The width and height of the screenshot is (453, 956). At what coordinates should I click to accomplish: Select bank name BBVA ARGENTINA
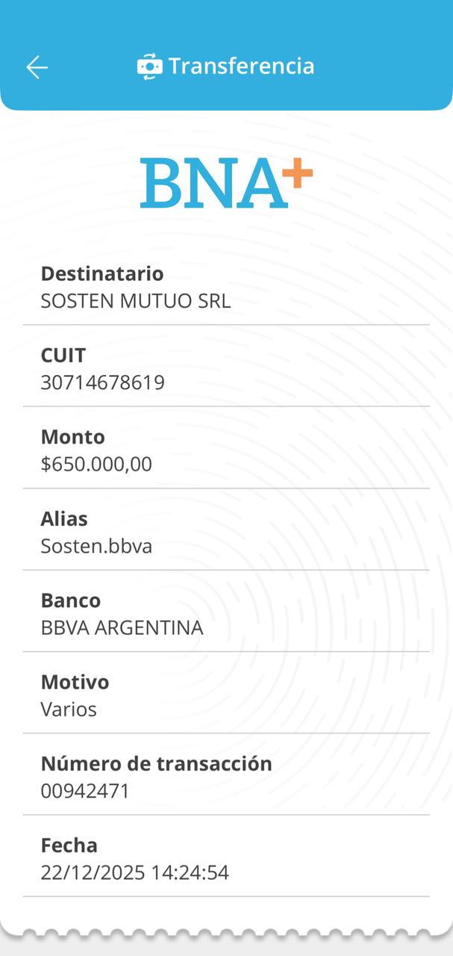point(122,627)
